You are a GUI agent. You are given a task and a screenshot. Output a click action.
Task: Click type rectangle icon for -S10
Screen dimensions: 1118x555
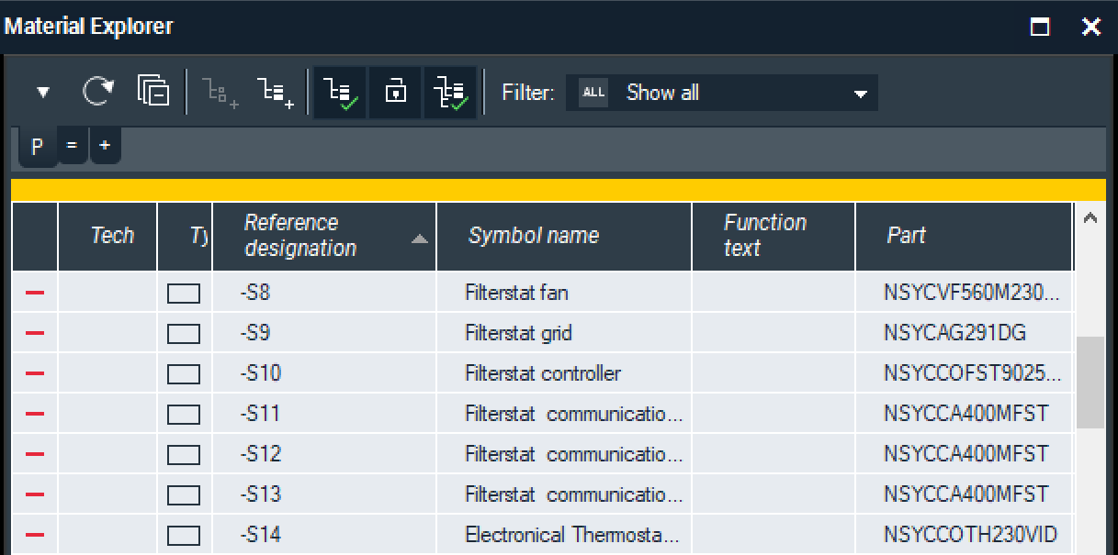[x=184, y=374]
